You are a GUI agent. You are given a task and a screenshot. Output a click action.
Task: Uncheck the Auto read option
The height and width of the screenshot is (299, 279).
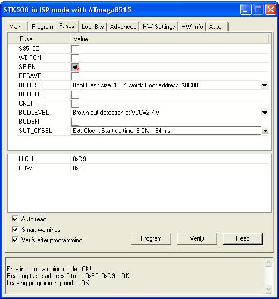click(15, 219)
